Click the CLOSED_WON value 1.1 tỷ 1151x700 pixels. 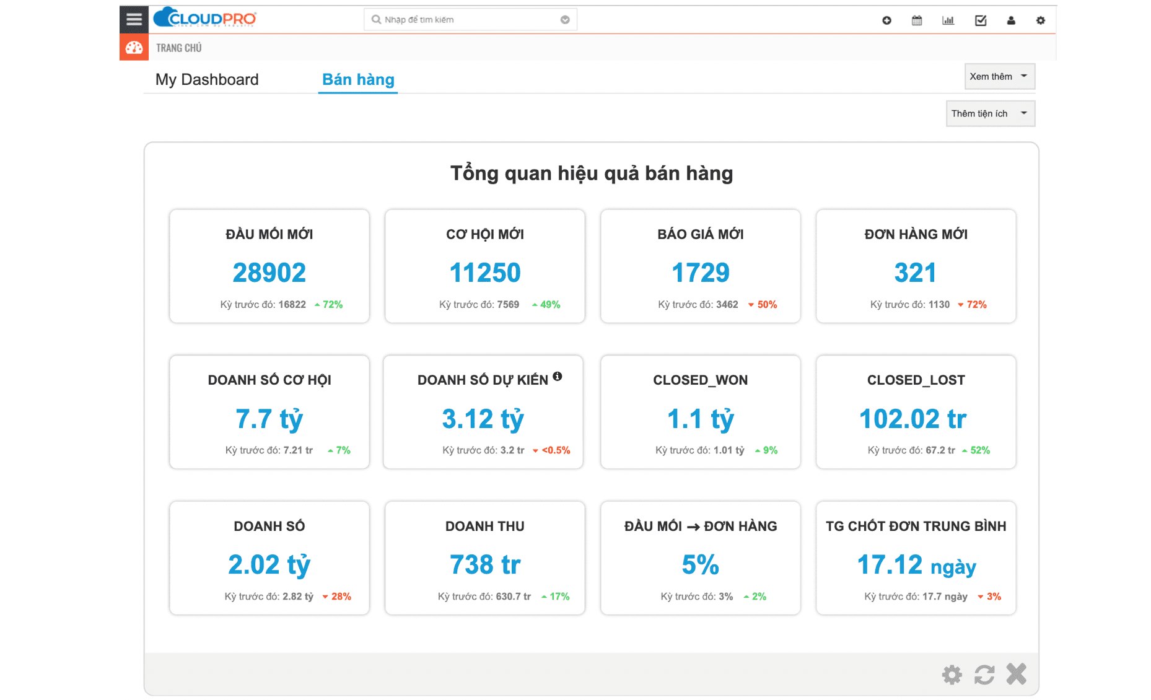(x=701, y=419)
